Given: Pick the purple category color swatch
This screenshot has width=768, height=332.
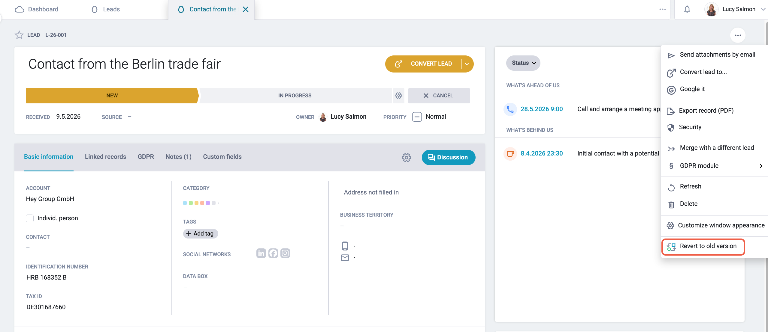Looking at the screenshot, I should (x=208, y=203).
